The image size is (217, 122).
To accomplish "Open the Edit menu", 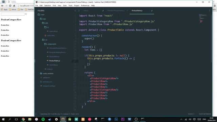I will [x=41, y=5].
